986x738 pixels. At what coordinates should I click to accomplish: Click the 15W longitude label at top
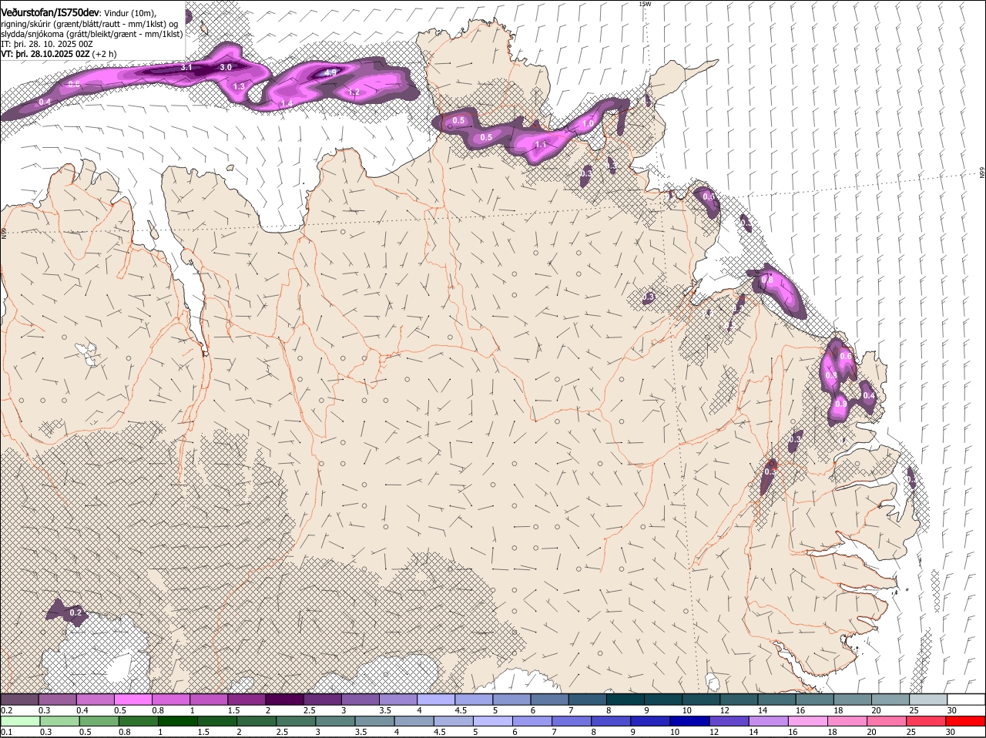pyautogui.click(x=645, y=4)
